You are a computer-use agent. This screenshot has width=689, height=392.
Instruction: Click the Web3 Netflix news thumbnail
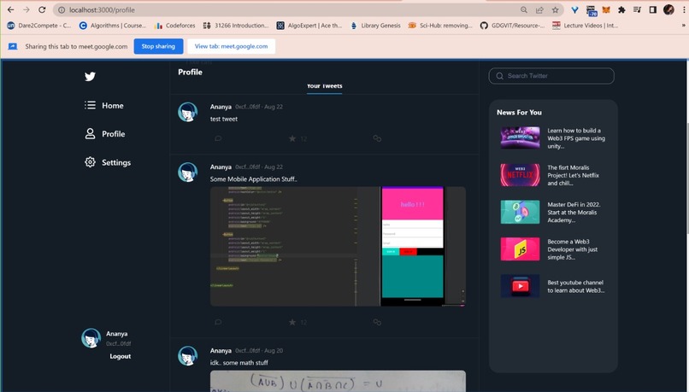(521, 175)
